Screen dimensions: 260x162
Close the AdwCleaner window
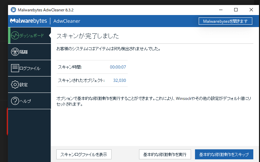coord(251,10)
